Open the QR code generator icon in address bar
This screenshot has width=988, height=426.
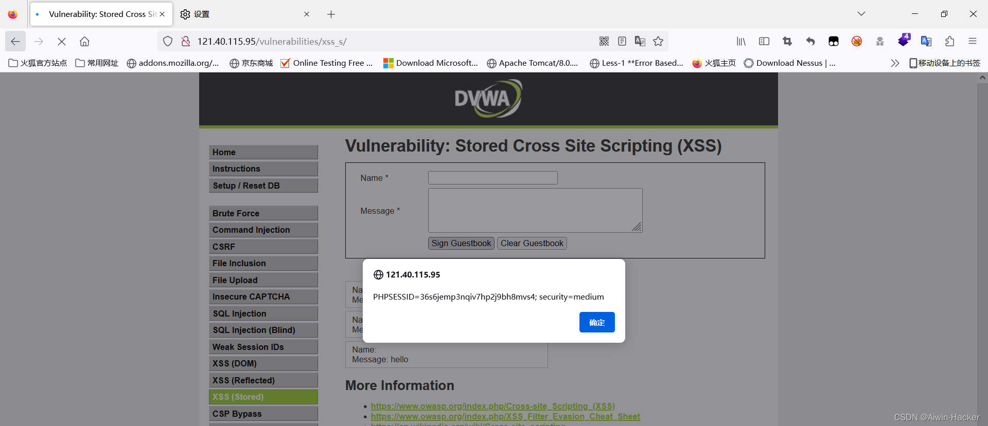pos(604,41)
